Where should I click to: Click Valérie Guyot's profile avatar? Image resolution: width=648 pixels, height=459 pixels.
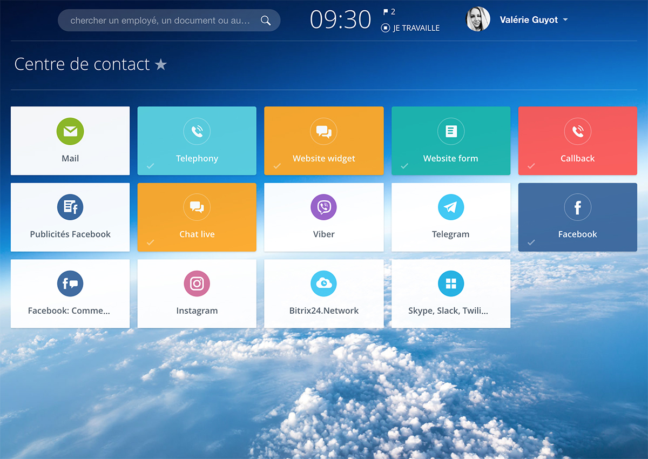click(478, 19)
